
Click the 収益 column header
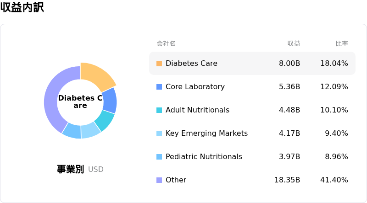point(294,44)
